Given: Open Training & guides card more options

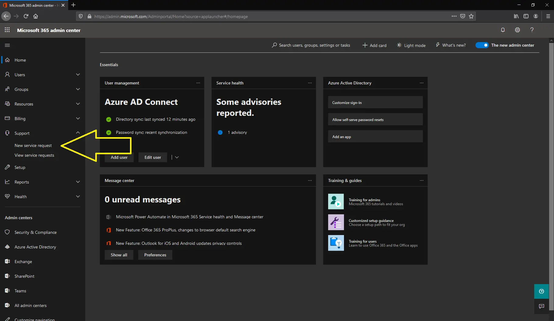Looking at the screenshot, I should [422, 180].
